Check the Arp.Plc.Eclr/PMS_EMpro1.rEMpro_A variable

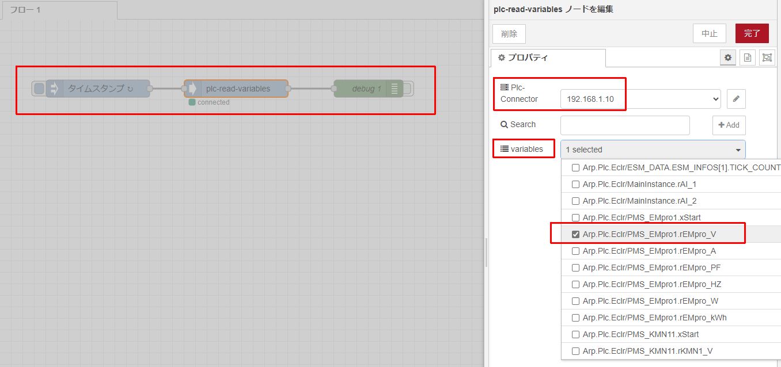click(575, 250)
